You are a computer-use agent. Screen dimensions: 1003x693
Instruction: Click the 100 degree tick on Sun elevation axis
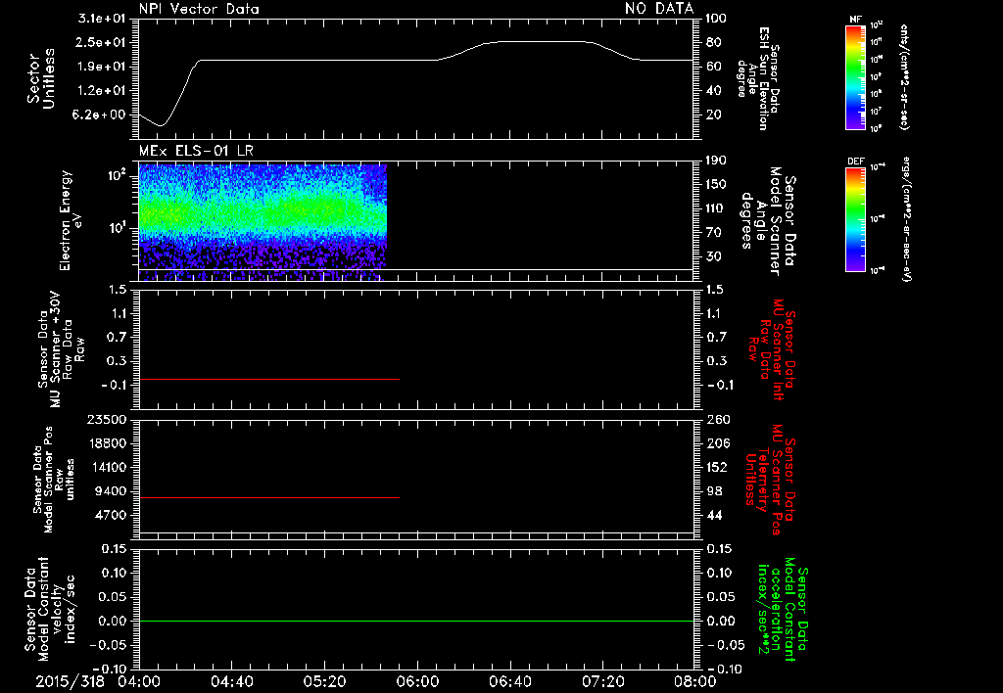coord(716,18)
